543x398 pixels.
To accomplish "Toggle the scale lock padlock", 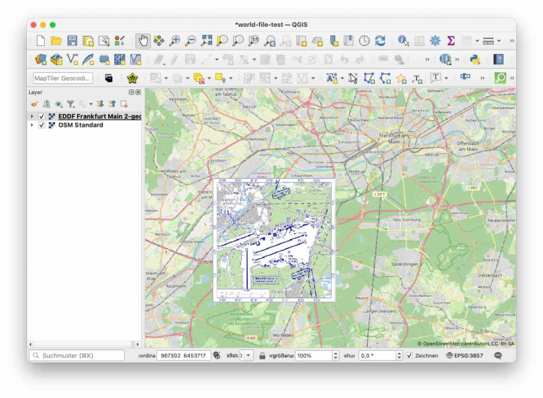I will coord(262,356).
